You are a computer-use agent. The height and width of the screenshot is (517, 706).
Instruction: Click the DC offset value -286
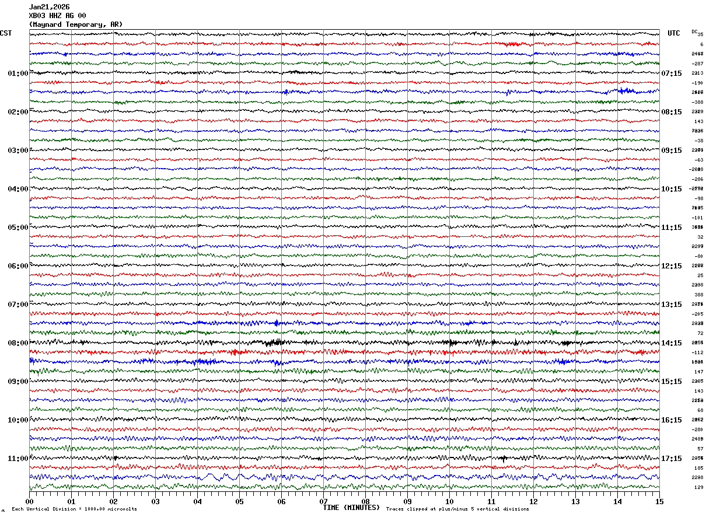697,179
